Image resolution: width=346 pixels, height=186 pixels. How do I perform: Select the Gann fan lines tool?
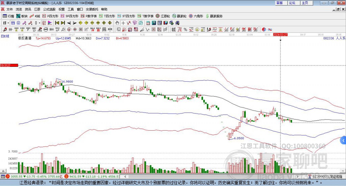click(124, 29)
